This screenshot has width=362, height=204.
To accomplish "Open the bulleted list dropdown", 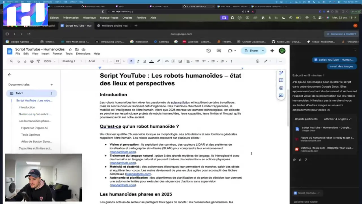I will (x=214, y=61).
